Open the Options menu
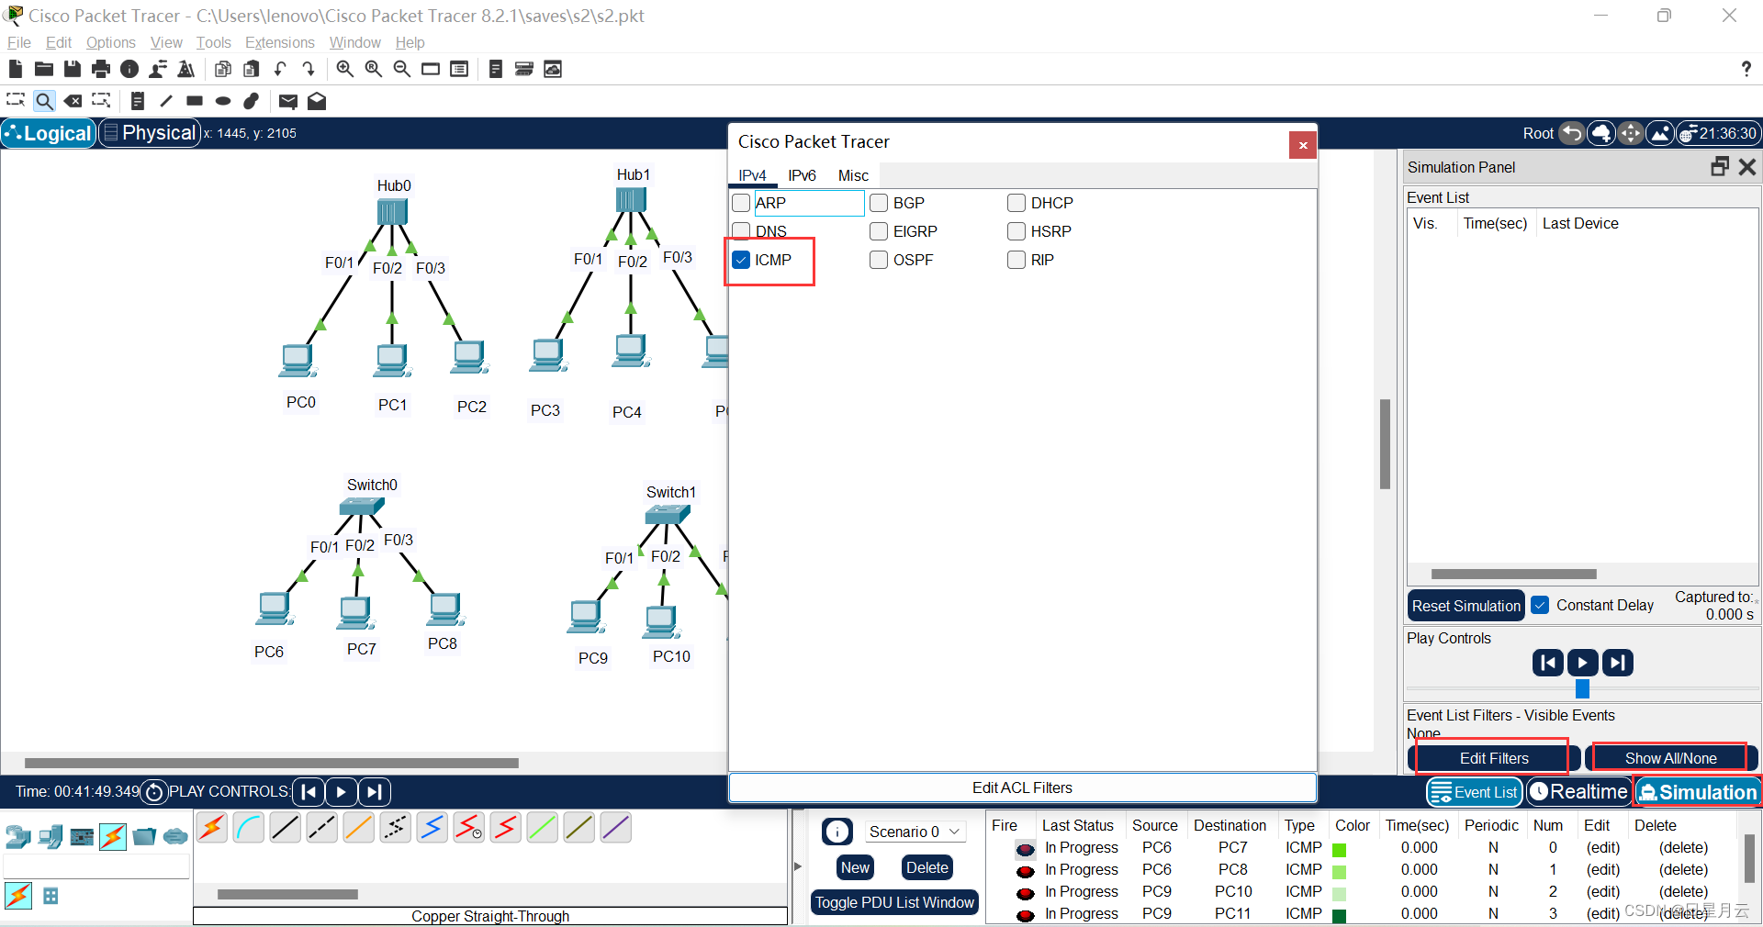 (x=110, y=42)
